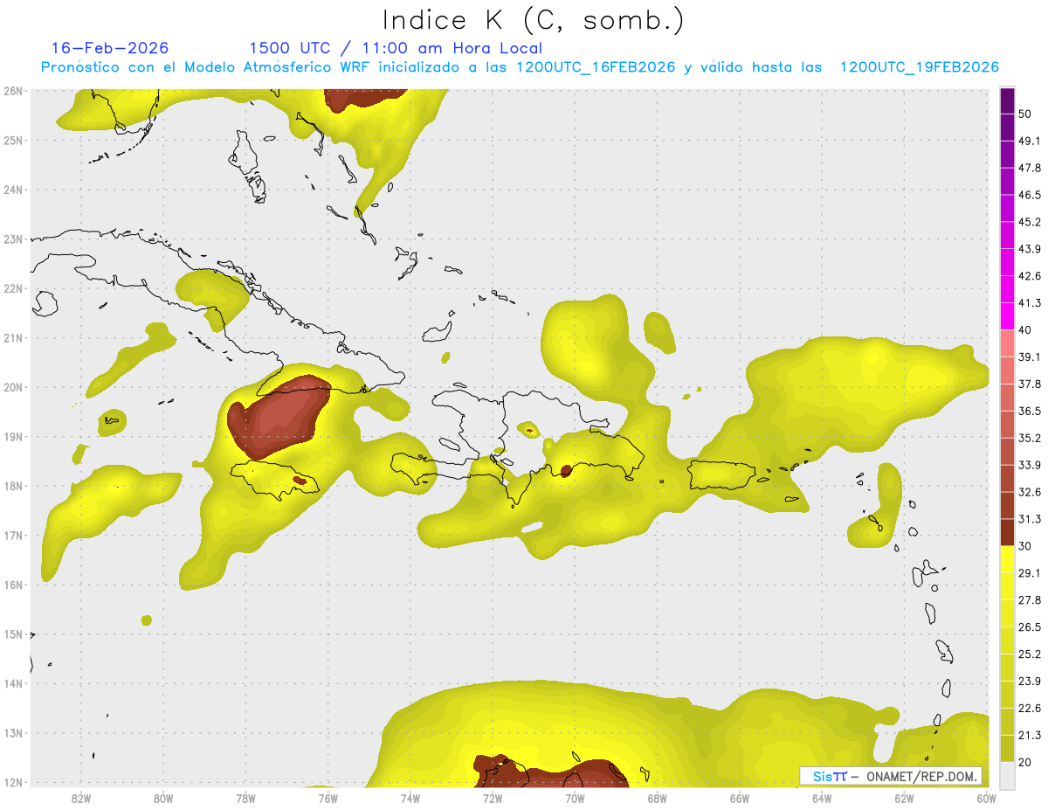Click the colorbar value '40'
Image resolution: width=1048 pixels, height=810 pixels.
(x=1024, y=330)
